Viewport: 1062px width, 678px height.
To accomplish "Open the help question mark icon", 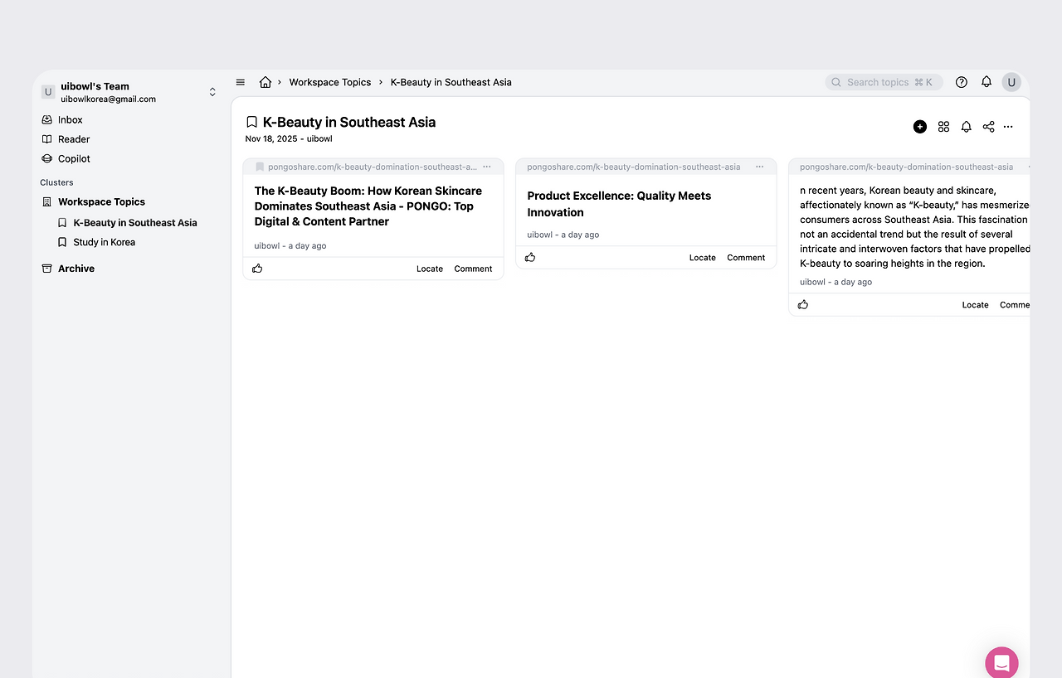I will tap(962, 82).
